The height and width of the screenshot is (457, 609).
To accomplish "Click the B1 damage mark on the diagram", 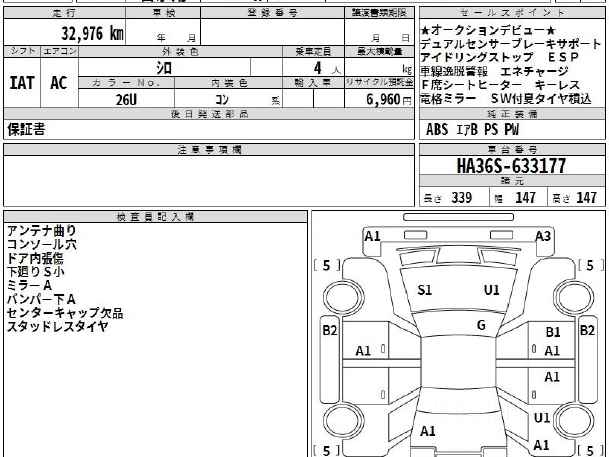I will click(553, 332).
